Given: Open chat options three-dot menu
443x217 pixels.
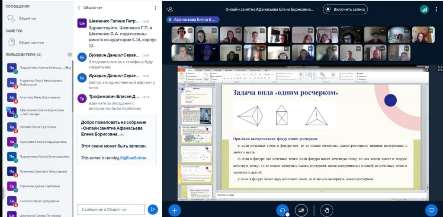Looking at the screenshot, I should click(155, 8).
